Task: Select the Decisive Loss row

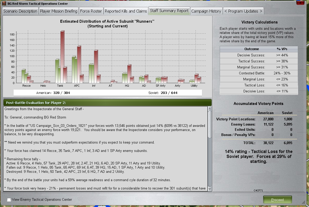Action: [259, 91]
